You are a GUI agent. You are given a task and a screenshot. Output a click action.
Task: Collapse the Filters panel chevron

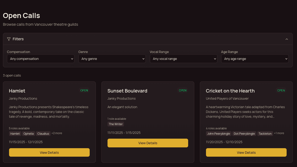click(287, 39)
